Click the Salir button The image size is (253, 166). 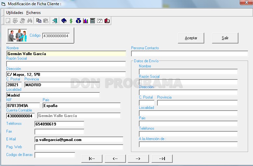tap(225, 38)
